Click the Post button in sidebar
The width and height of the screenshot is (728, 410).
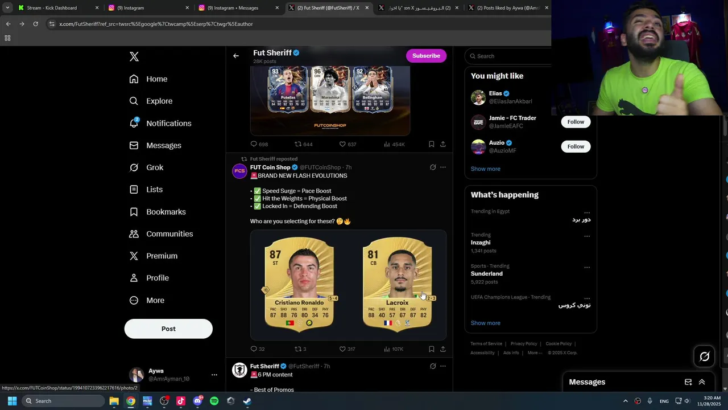[168, 329]
